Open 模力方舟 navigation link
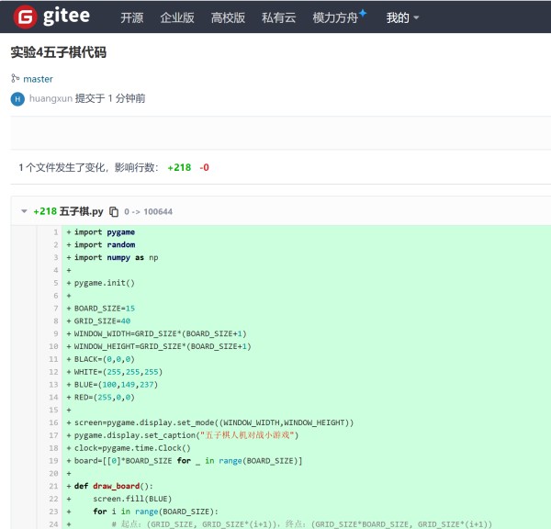Viewport: 551px width, 529px height. click(334, 17)
